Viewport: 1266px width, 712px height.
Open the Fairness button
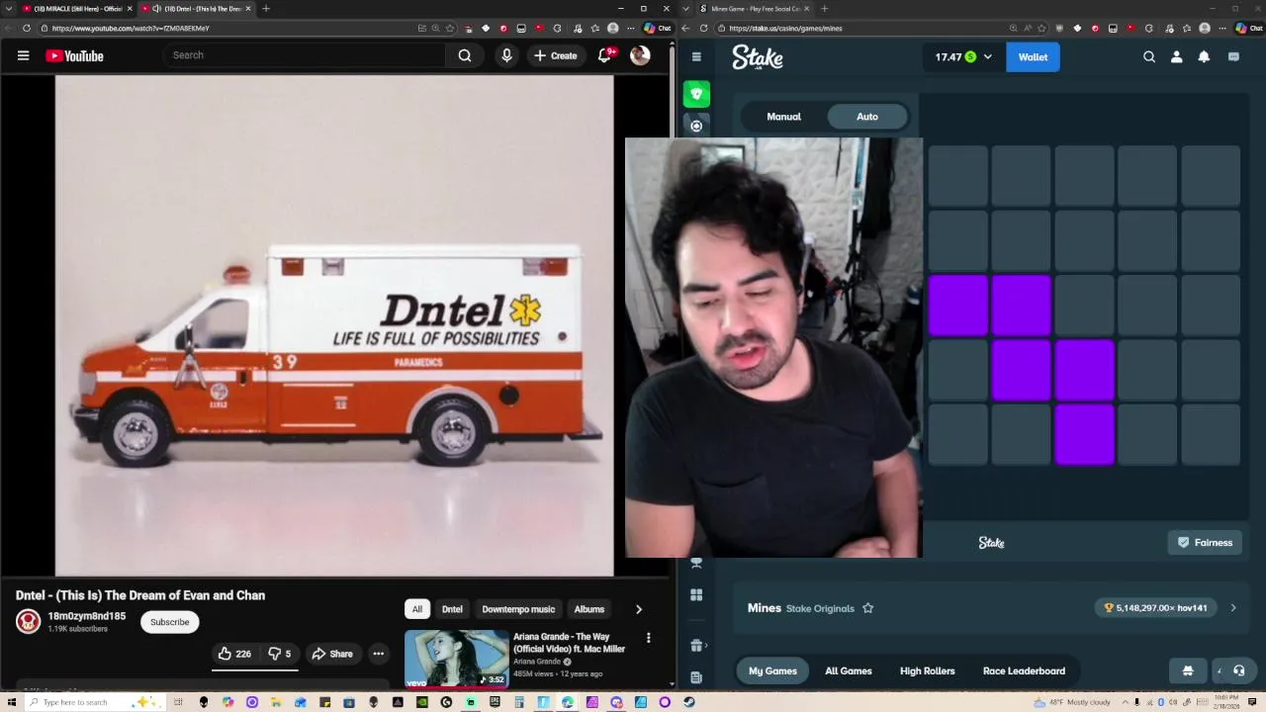pos(1205,543)
